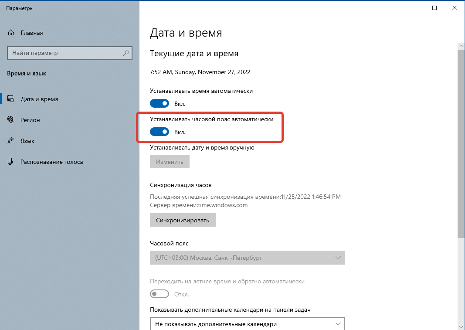Click the Найти параметр search field
Viewport: 465px width, 330px height.
point(65,53)
